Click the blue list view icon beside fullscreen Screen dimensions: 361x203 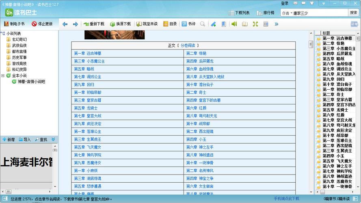[x=266, y=24]
